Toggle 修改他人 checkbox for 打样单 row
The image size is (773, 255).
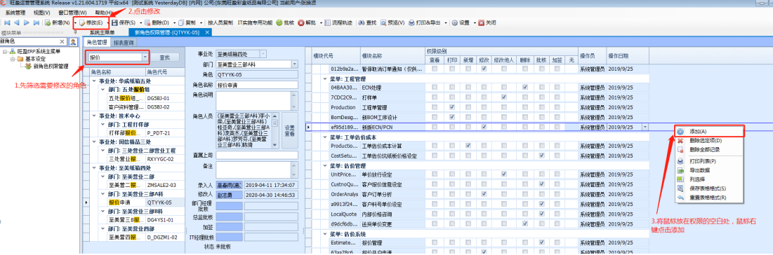[504, 97]
